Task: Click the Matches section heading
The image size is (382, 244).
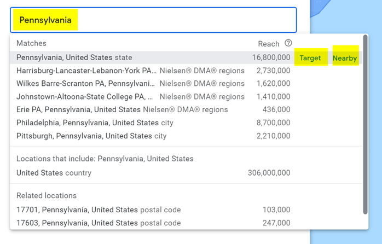Action: click(31, 43)
